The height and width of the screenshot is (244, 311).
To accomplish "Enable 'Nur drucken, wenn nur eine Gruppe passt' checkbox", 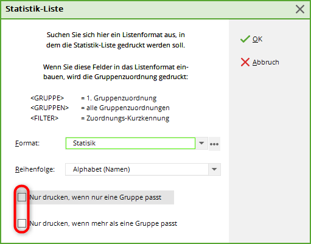I will click(x=22, y=197).
